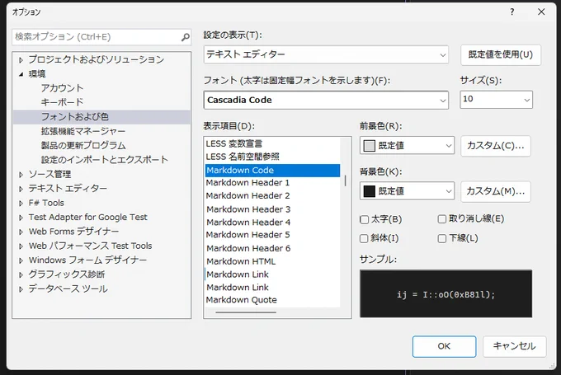The image size is (561, 375).
Task: Select Markdown Header 1 item
Action: pos(272,183)
